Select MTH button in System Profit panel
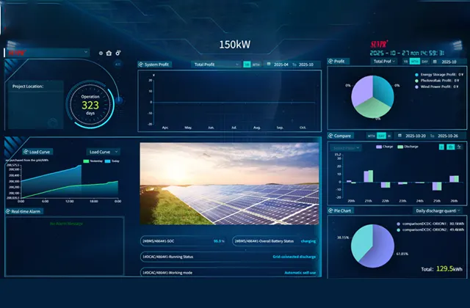The image size is (470, 308). click(256, 65)
